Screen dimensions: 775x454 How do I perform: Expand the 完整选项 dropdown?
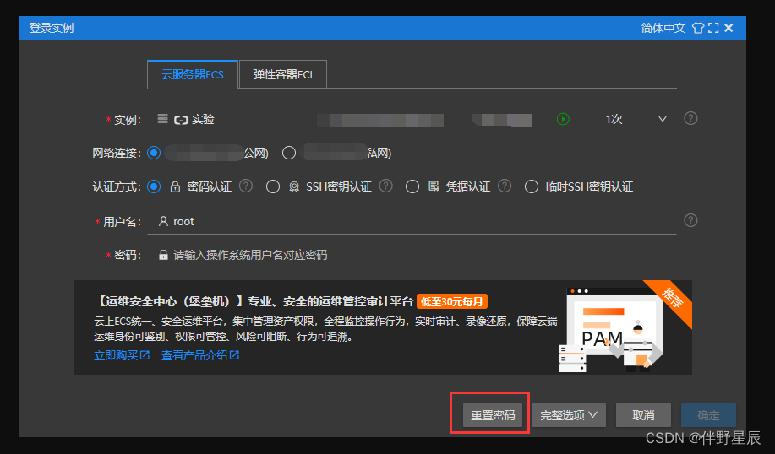[569, 415]
